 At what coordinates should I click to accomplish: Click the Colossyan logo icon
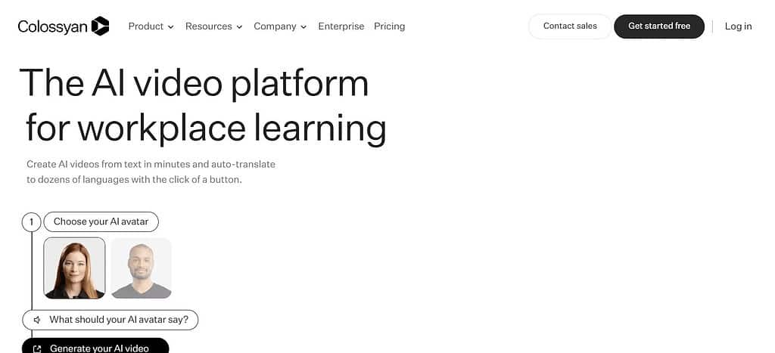click(101, 26)
